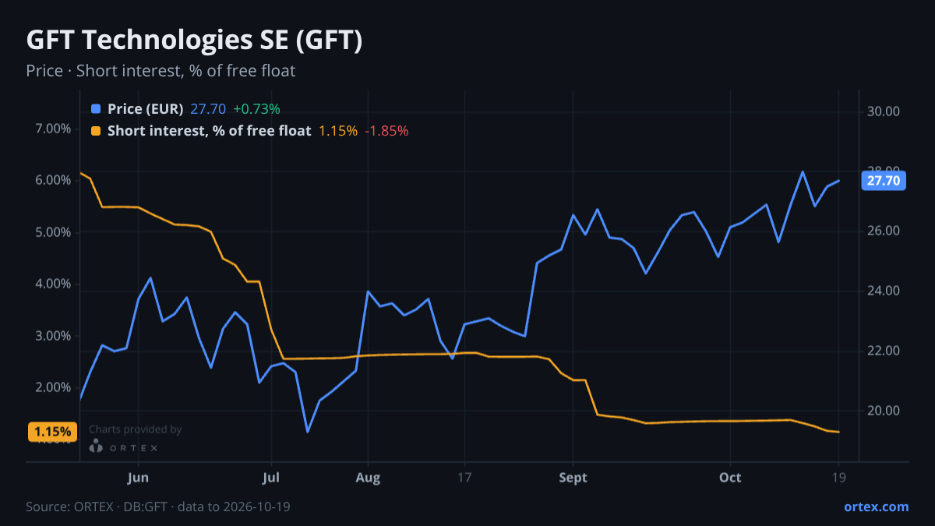Open the ortex.com link
935x526 pixels.
pos(877,507)
